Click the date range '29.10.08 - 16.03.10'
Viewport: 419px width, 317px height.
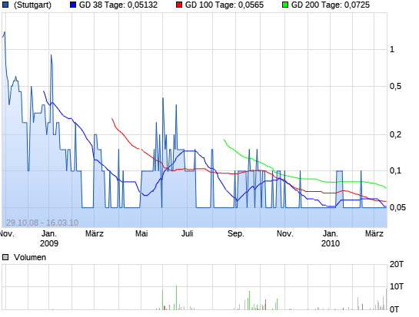[x=42, y=223]
